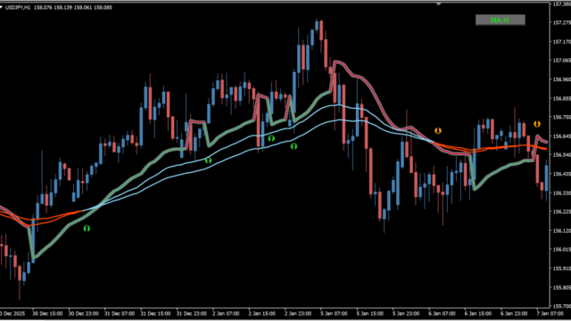Click the USDJPY,H1 symbol label

coord(18,7)
